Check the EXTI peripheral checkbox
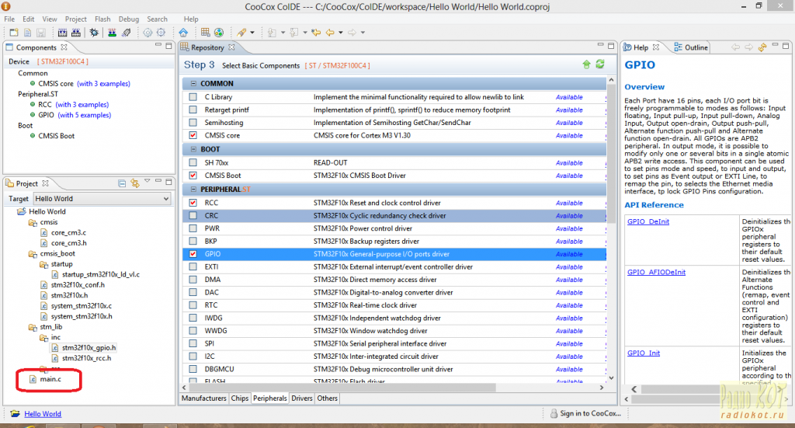795x428 pixels. point(193,266)
